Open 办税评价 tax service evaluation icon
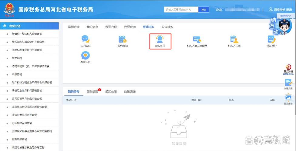 click(x=86, y=56)
